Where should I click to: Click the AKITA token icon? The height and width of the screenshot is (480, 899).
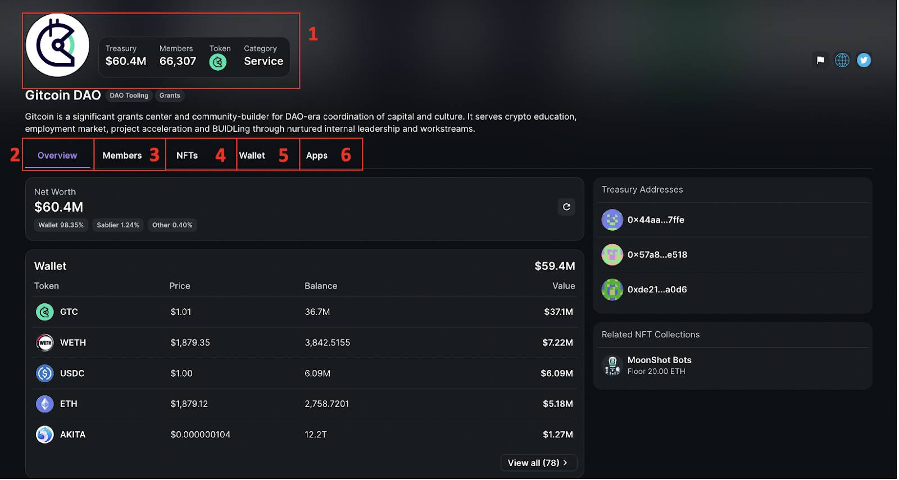[x=45, y=435]
